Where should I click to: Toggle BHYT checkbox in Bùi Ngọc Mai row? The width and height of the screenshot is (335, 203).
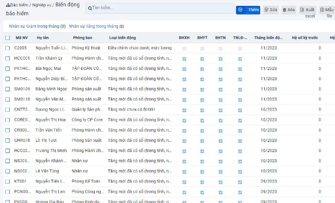coord(202,69)
